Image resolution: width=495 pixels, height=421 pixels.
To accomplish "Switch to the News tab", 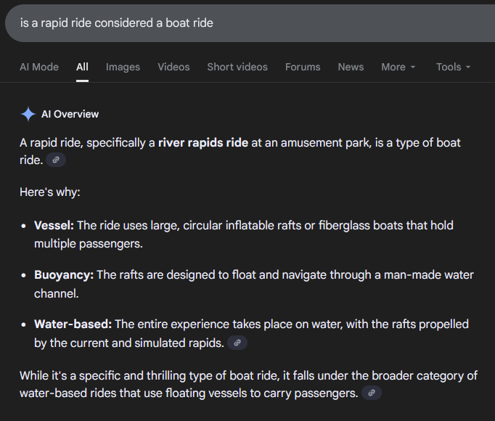I will click(x=351, y=67).
